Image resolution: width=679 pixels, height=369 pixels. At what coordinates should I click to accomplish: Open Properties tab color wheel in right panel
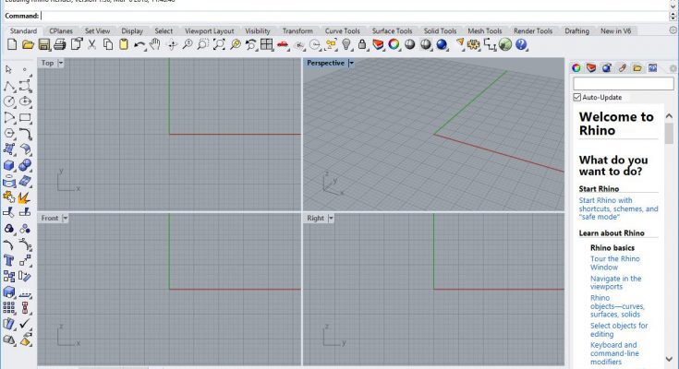click(576, 68)
